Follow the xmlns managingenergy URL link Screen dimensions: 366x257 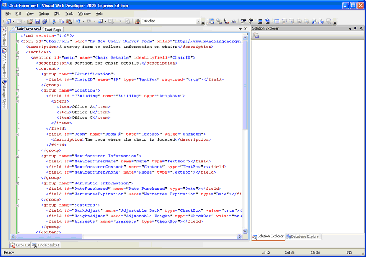(208, 41)
